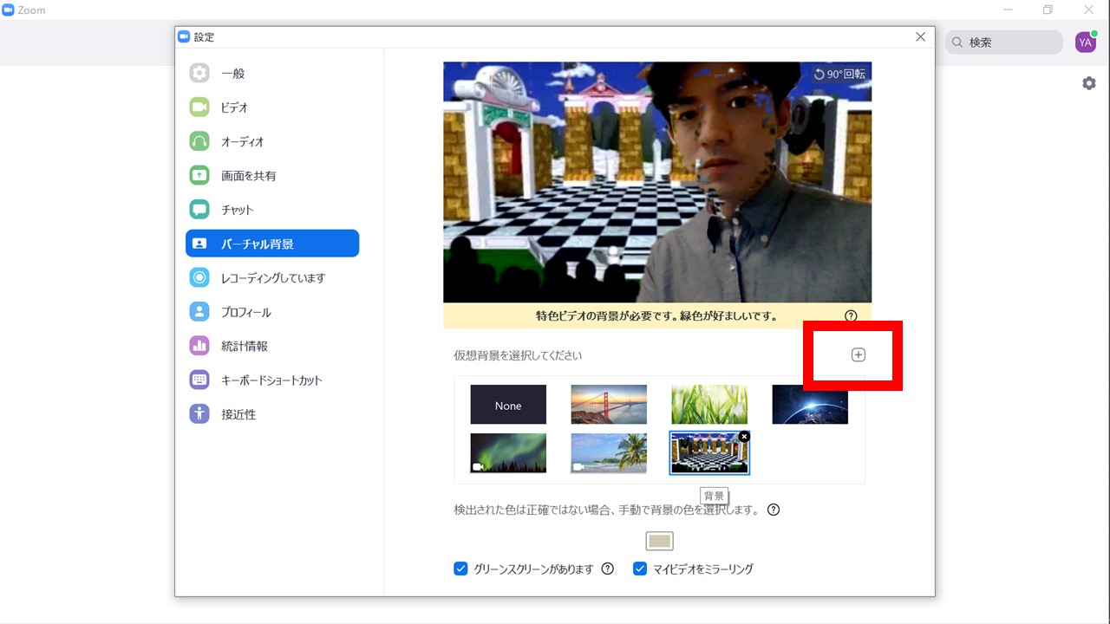Click the plus icon to add virtual background
Screen dimensions: 1110x624
[858, 354]
